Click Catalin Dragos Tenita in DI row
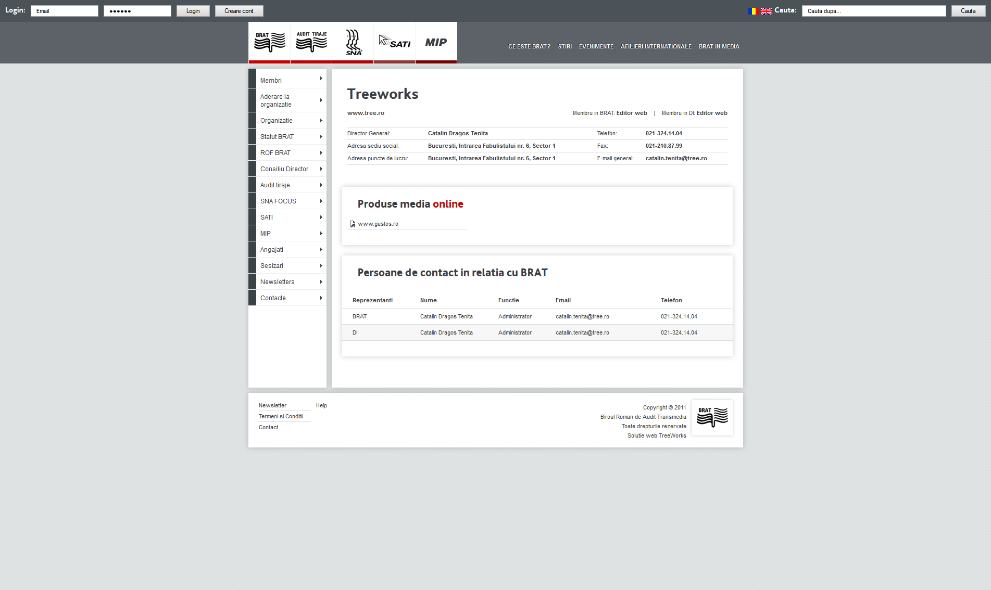Viewport: 991px width, 590px height. pyautogui.click(x=446, y=332)
